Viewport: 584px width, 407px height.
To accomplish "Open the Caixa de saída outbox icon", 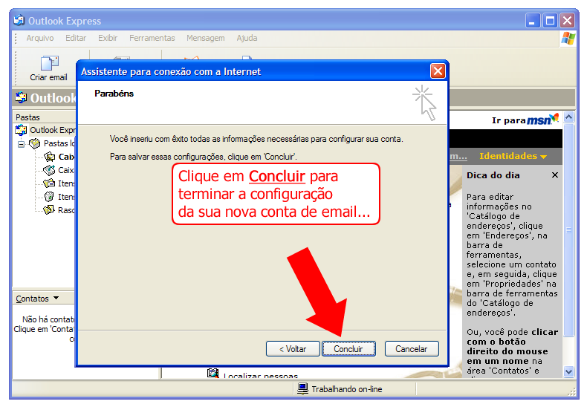I will coord(49,170).
